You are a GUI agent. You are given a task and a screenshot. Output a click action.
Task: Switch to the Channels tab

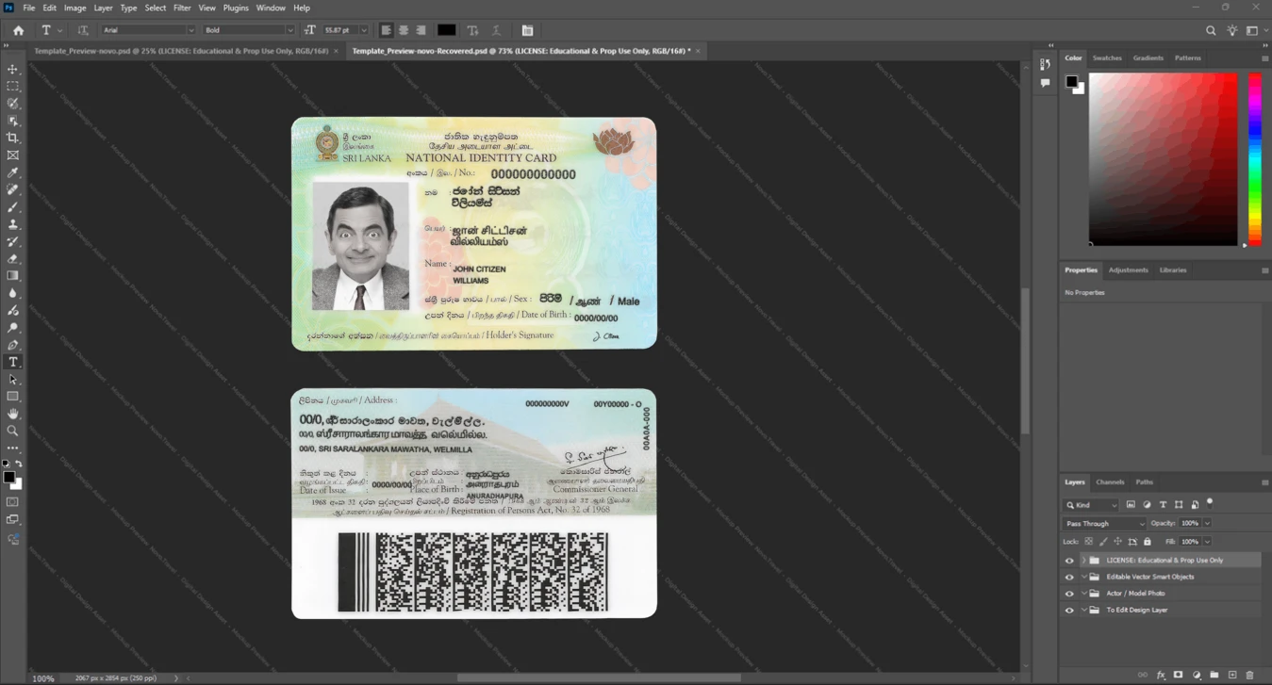point(1110,481)
